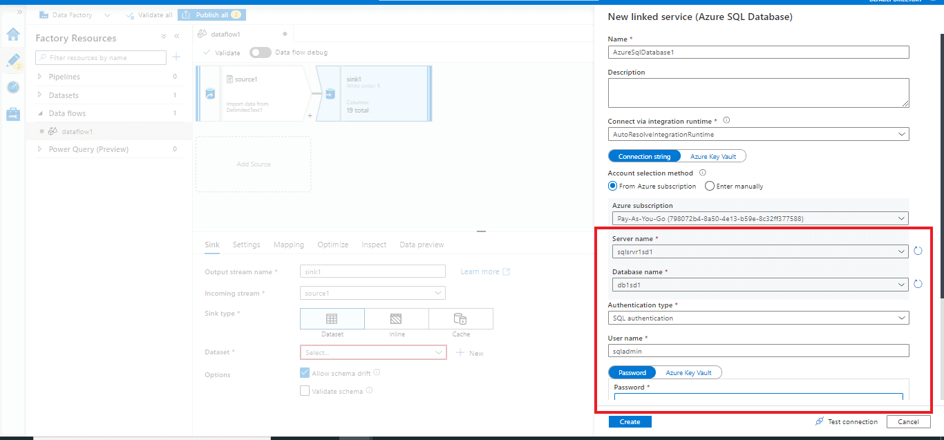The width and height of the screenshot is (944, 440).
Task: Click New dataset button
Action: point(470,353)
